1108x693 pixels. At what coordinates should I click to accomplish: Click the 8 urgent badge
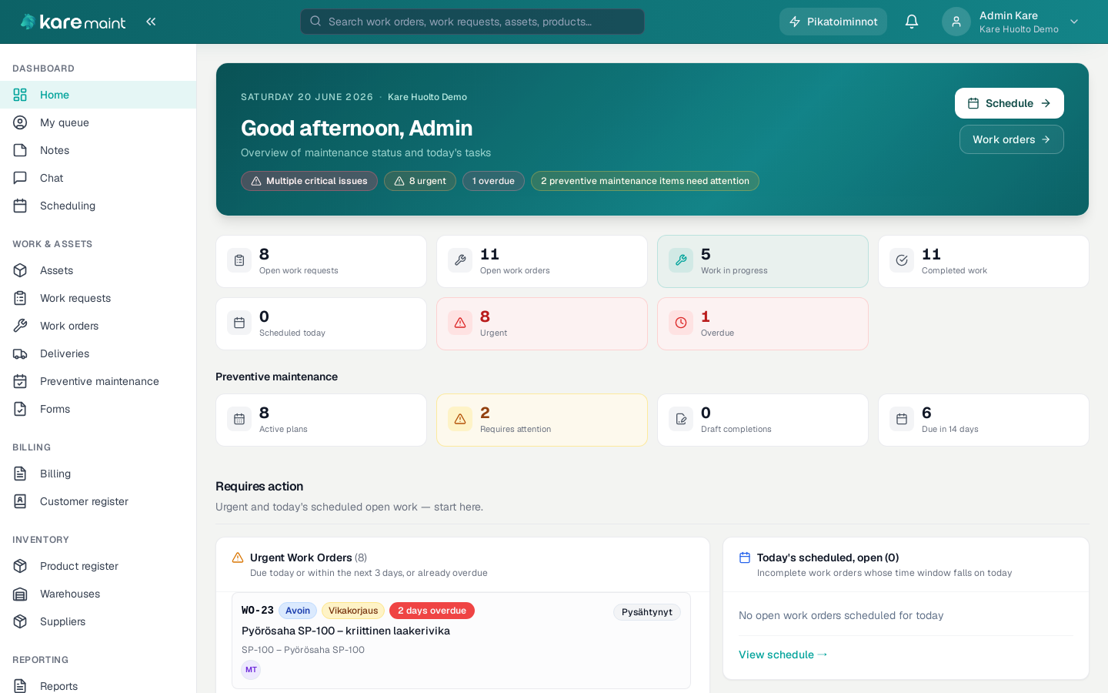pyautogui.click(x=420, y=181)
